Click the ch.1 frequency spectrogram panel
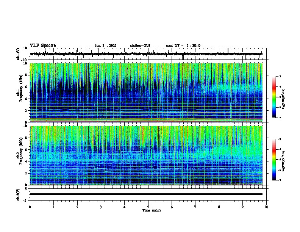The width and height of the screenshot is (300, 232). click(146, 92)
